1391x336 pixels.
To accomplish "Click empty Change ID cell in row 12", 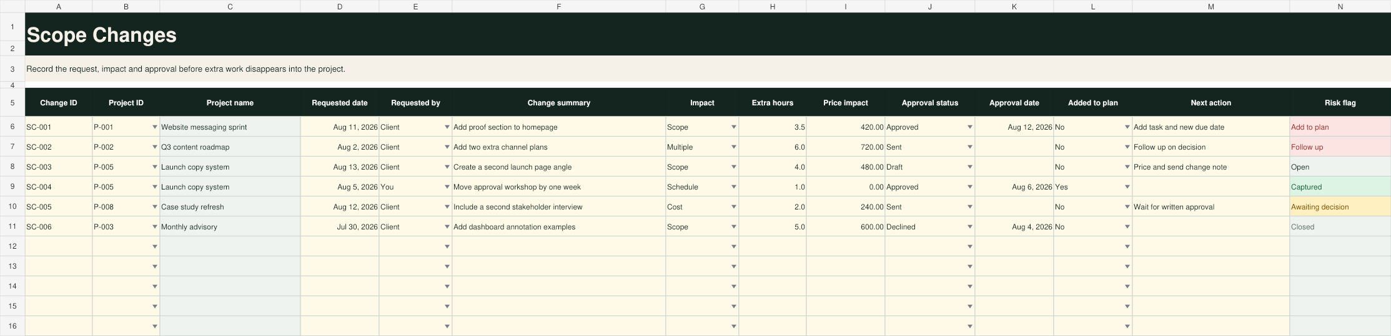I will coord(59,247).
